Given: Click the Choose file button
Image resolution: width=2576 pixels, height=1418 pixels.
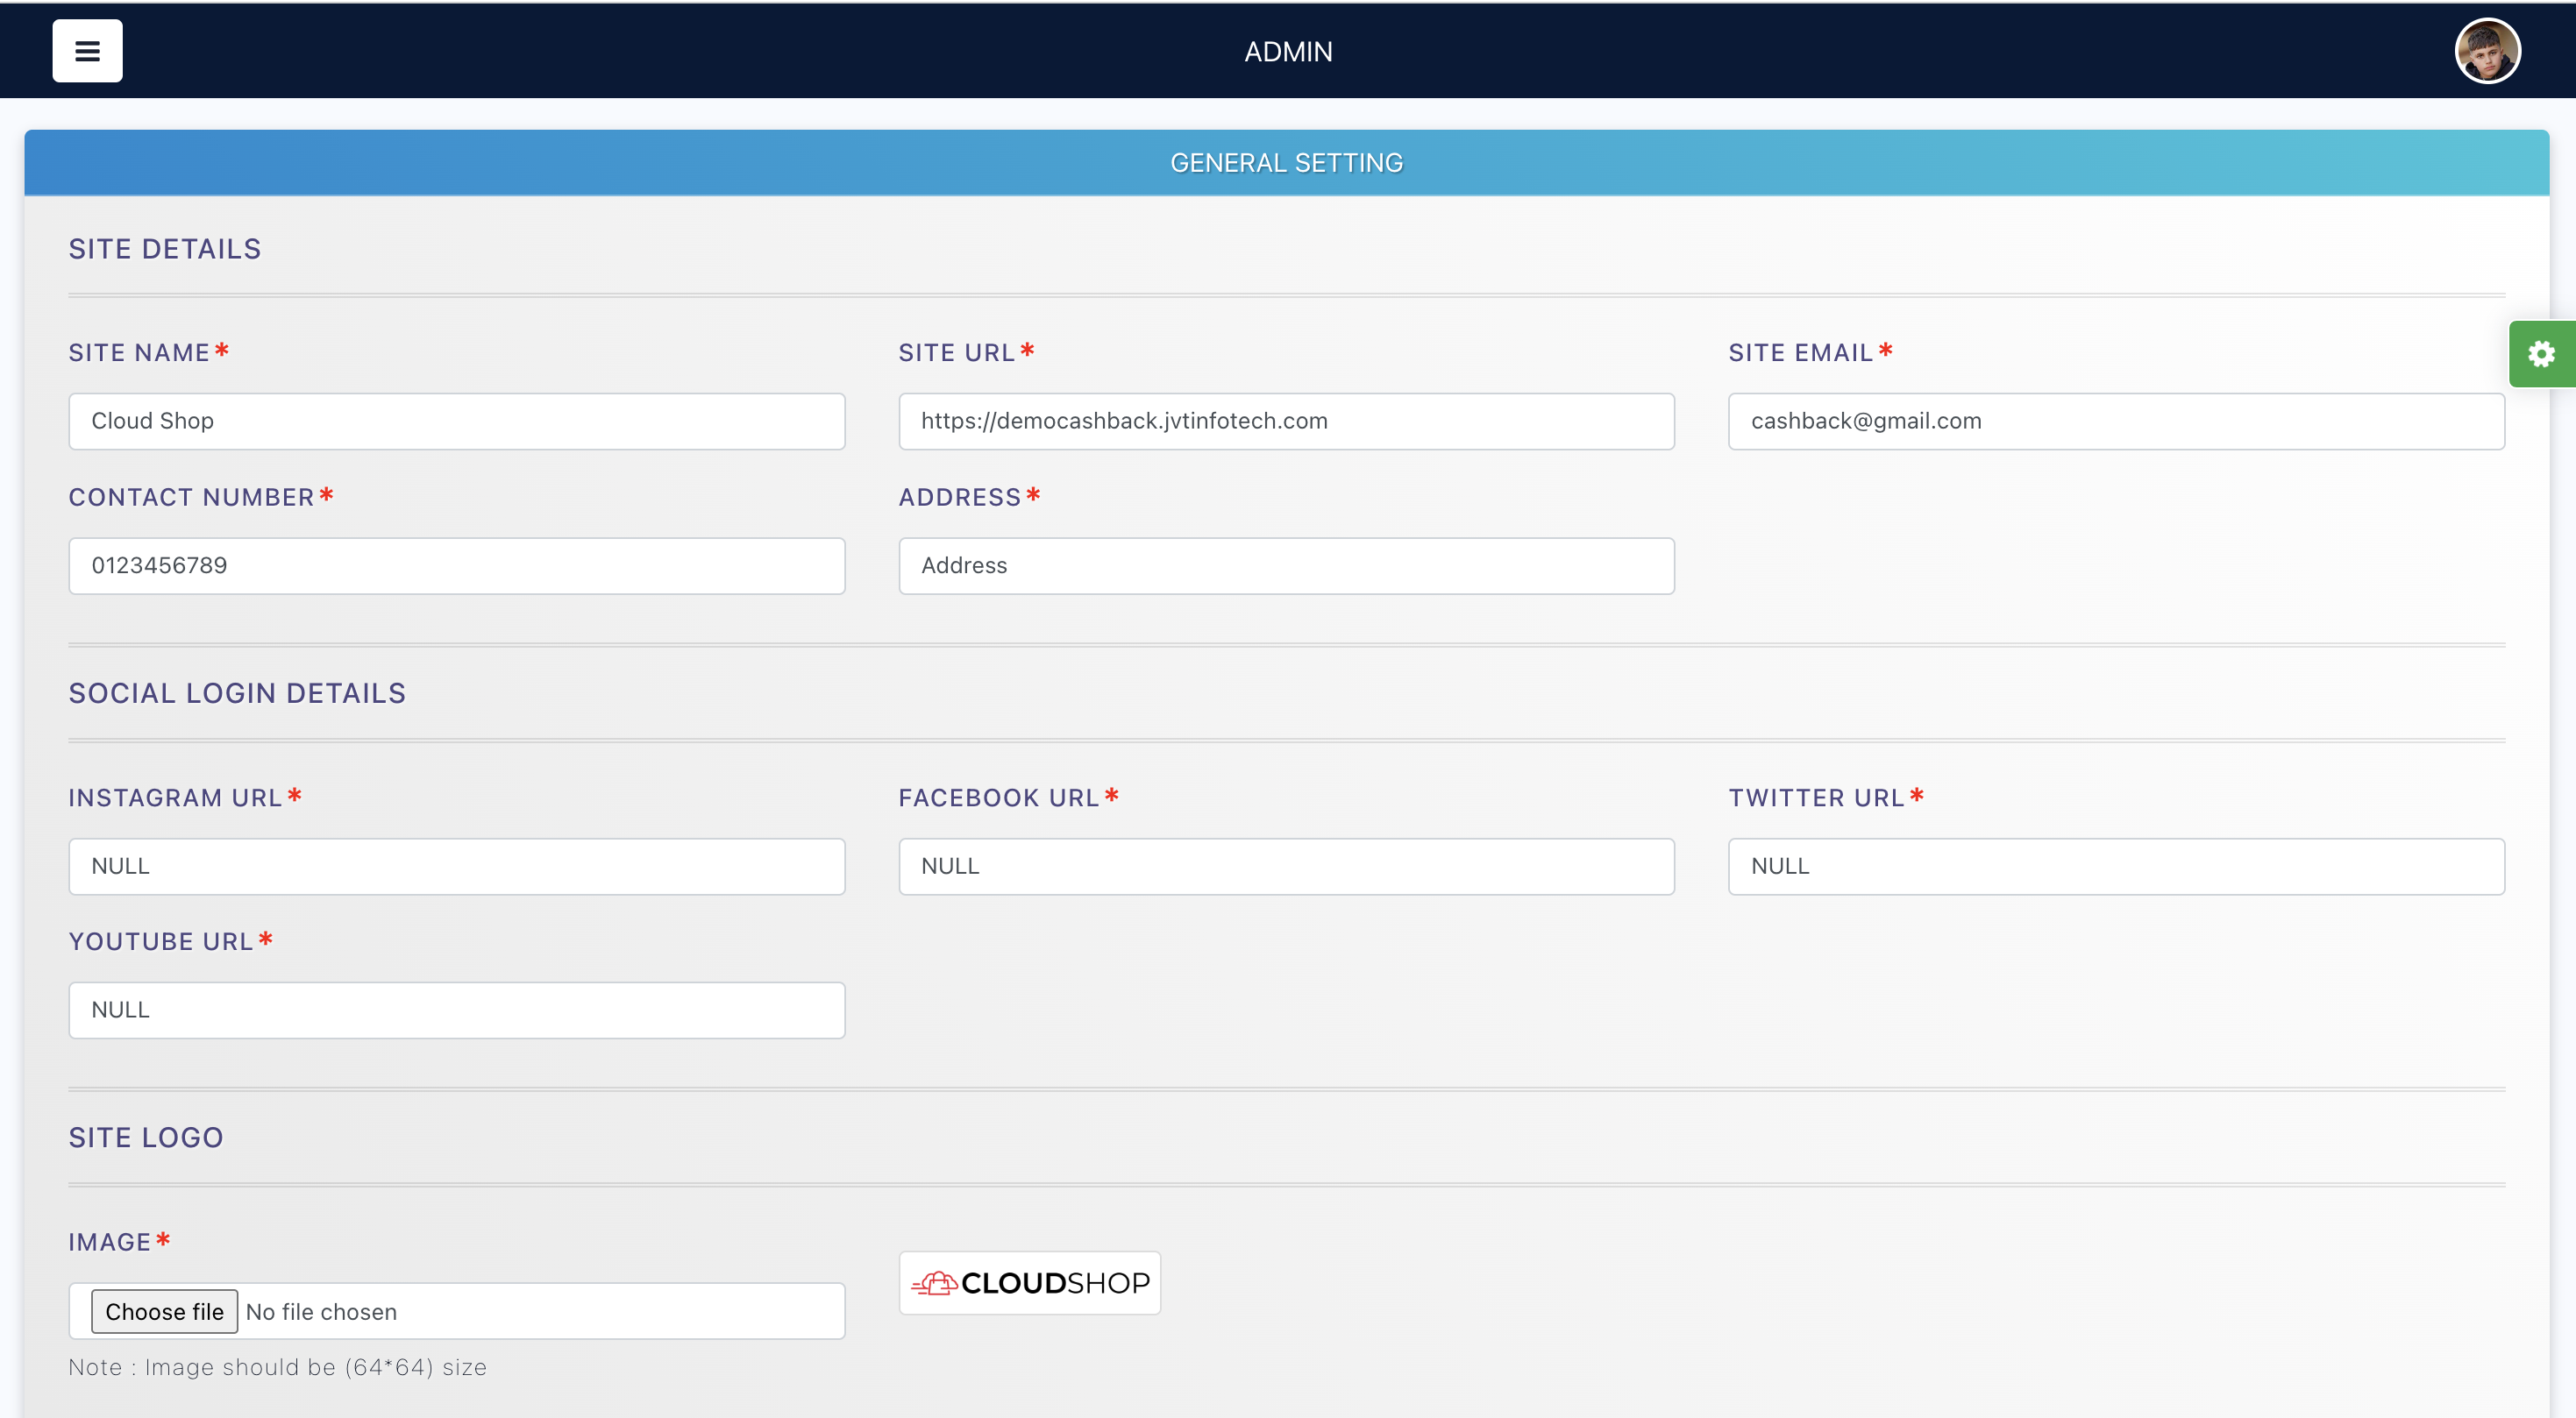Looking at the screenshot, I should (164, 1311).
